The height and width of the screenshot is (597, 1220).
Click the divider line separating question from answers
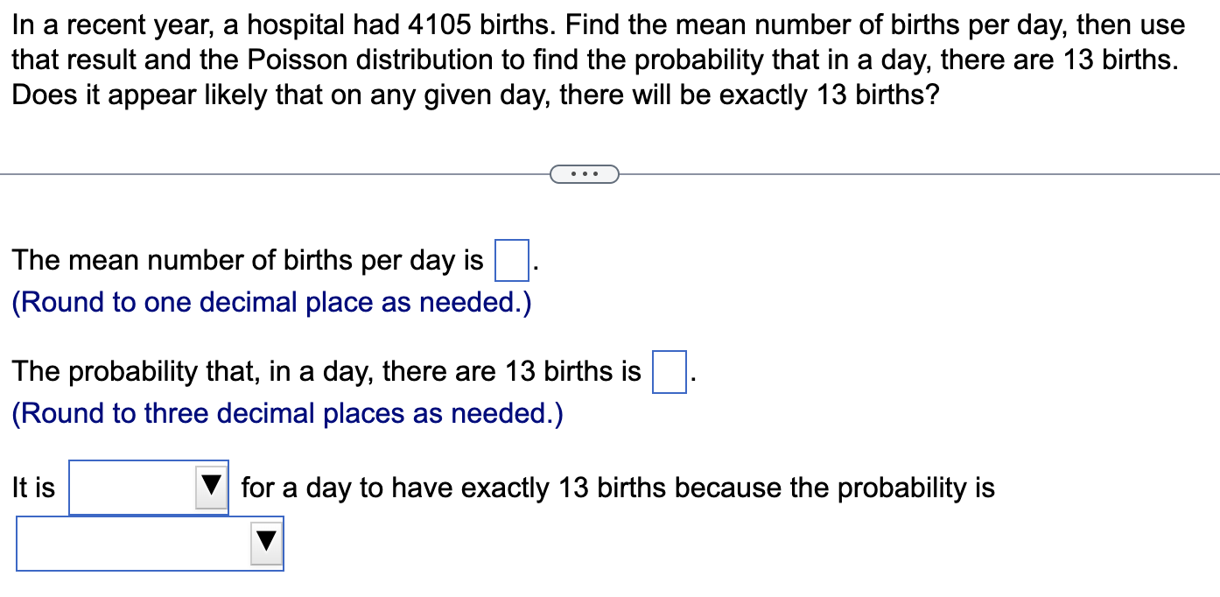pos(263,173)
